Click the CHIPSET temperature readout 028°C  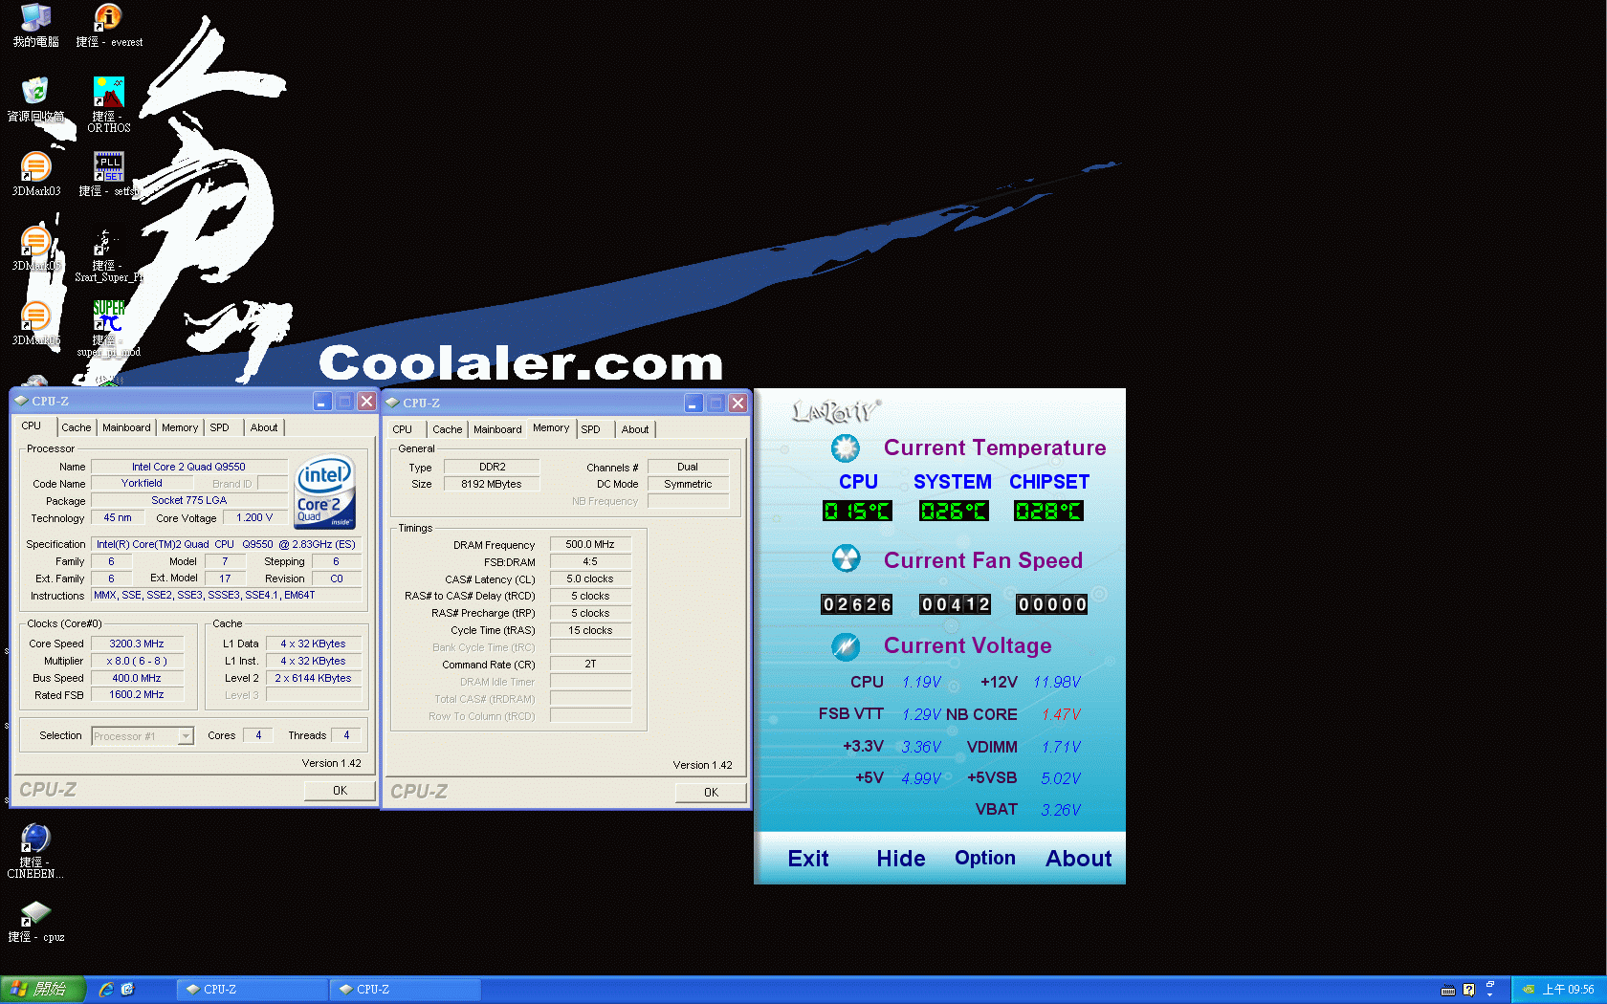coord(1048,512)
